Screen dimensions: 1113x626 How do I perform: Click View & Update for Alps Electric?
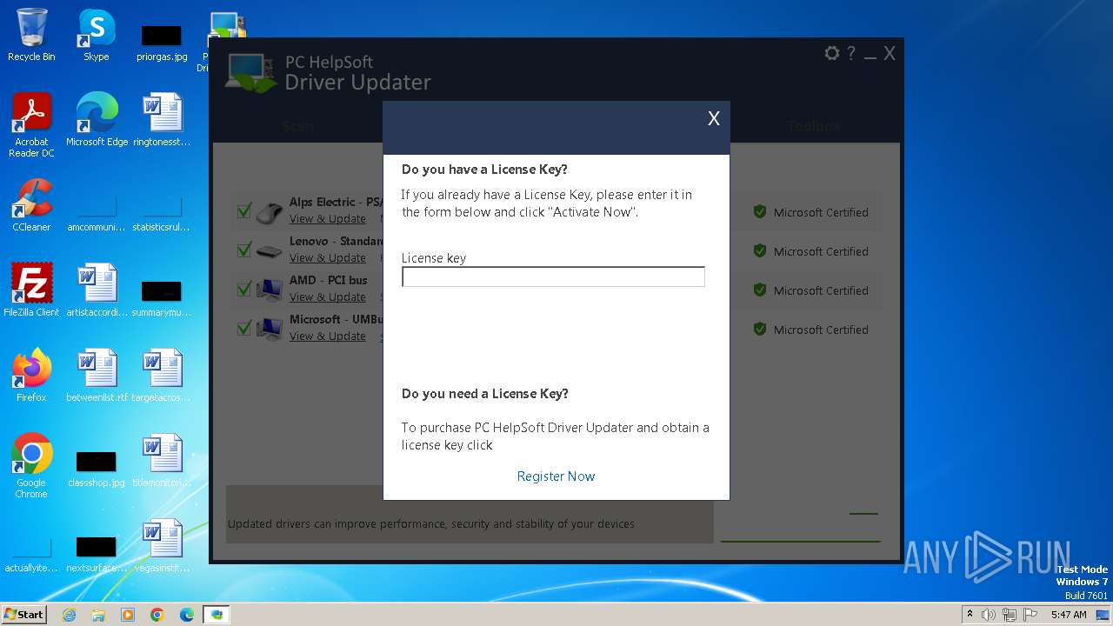(328, 219)
